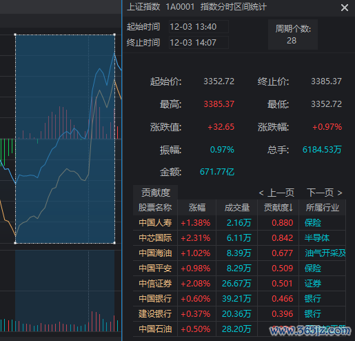Click the 终止价 value 3385.37
The image size is (355, 341).
[326, 81]
